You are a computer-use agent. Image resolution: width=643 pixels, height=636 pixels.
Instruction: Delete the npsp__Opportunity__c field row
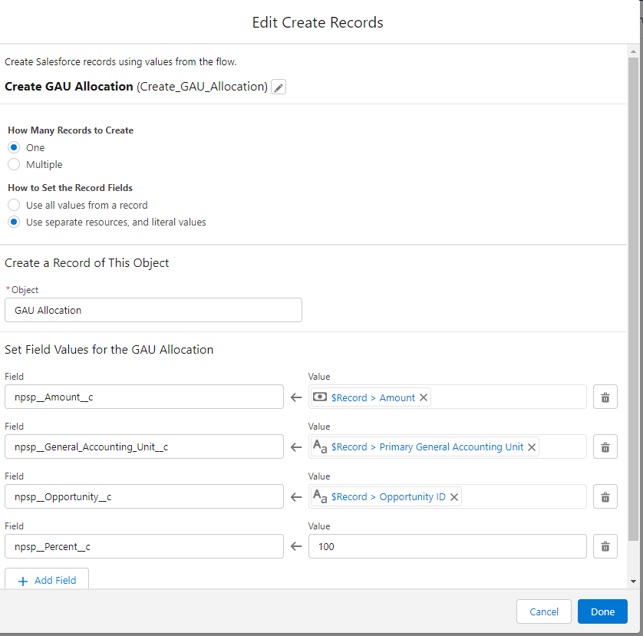pyautogui.click(x=605, y=497)
